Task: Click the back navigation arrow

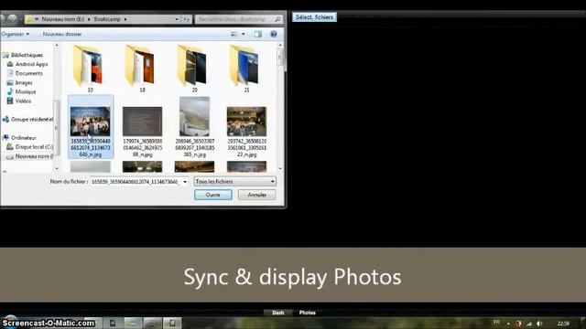Action: tap(3, 18)
